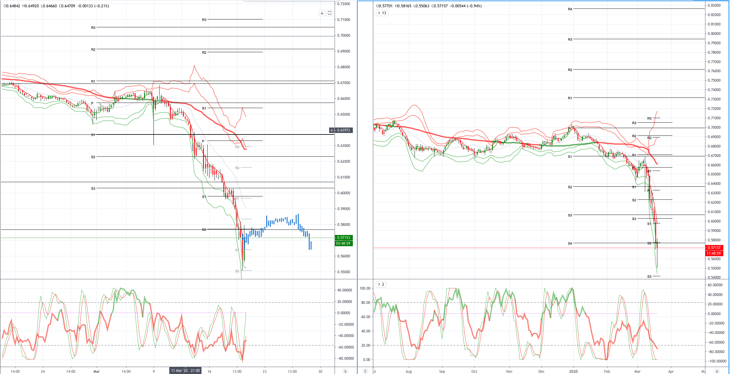Click the 23 label on left time axis
This screenshot has height=374, width=730.
265,371
